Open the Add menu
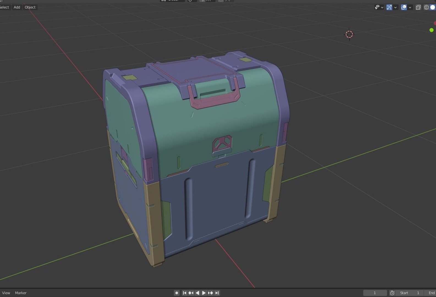The image size is (436, 297). [17, 7]
